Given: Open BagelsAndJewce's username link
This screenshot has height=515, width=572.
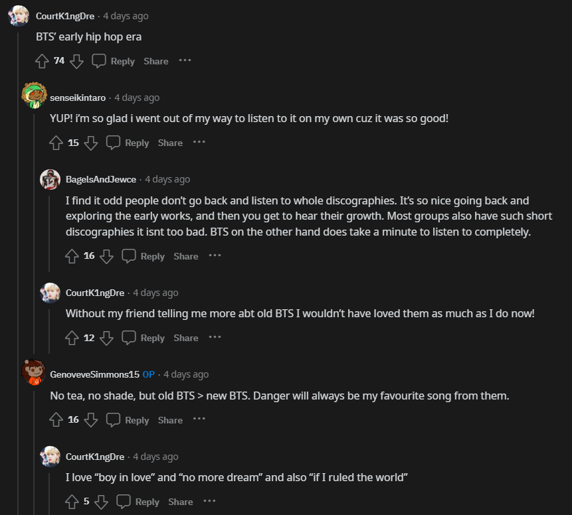Looking at the screenshot, I should point(101,179).
